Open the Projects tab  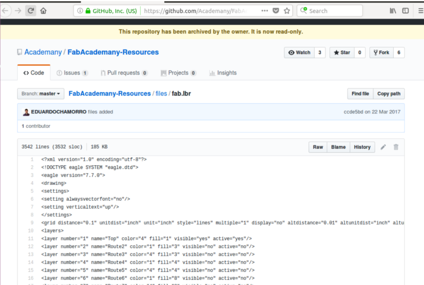pyautogui.click(x=178, y=73)
